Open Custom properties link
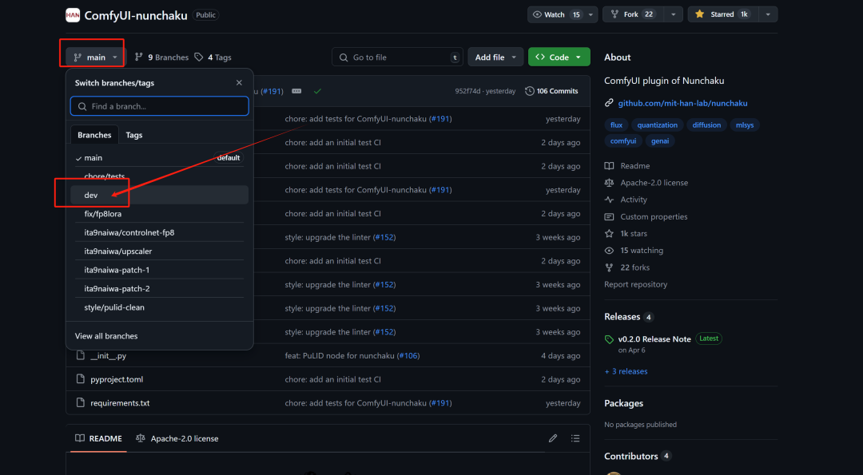The width and height of the screenshot is (863, 475). click(x=646, y=216)
